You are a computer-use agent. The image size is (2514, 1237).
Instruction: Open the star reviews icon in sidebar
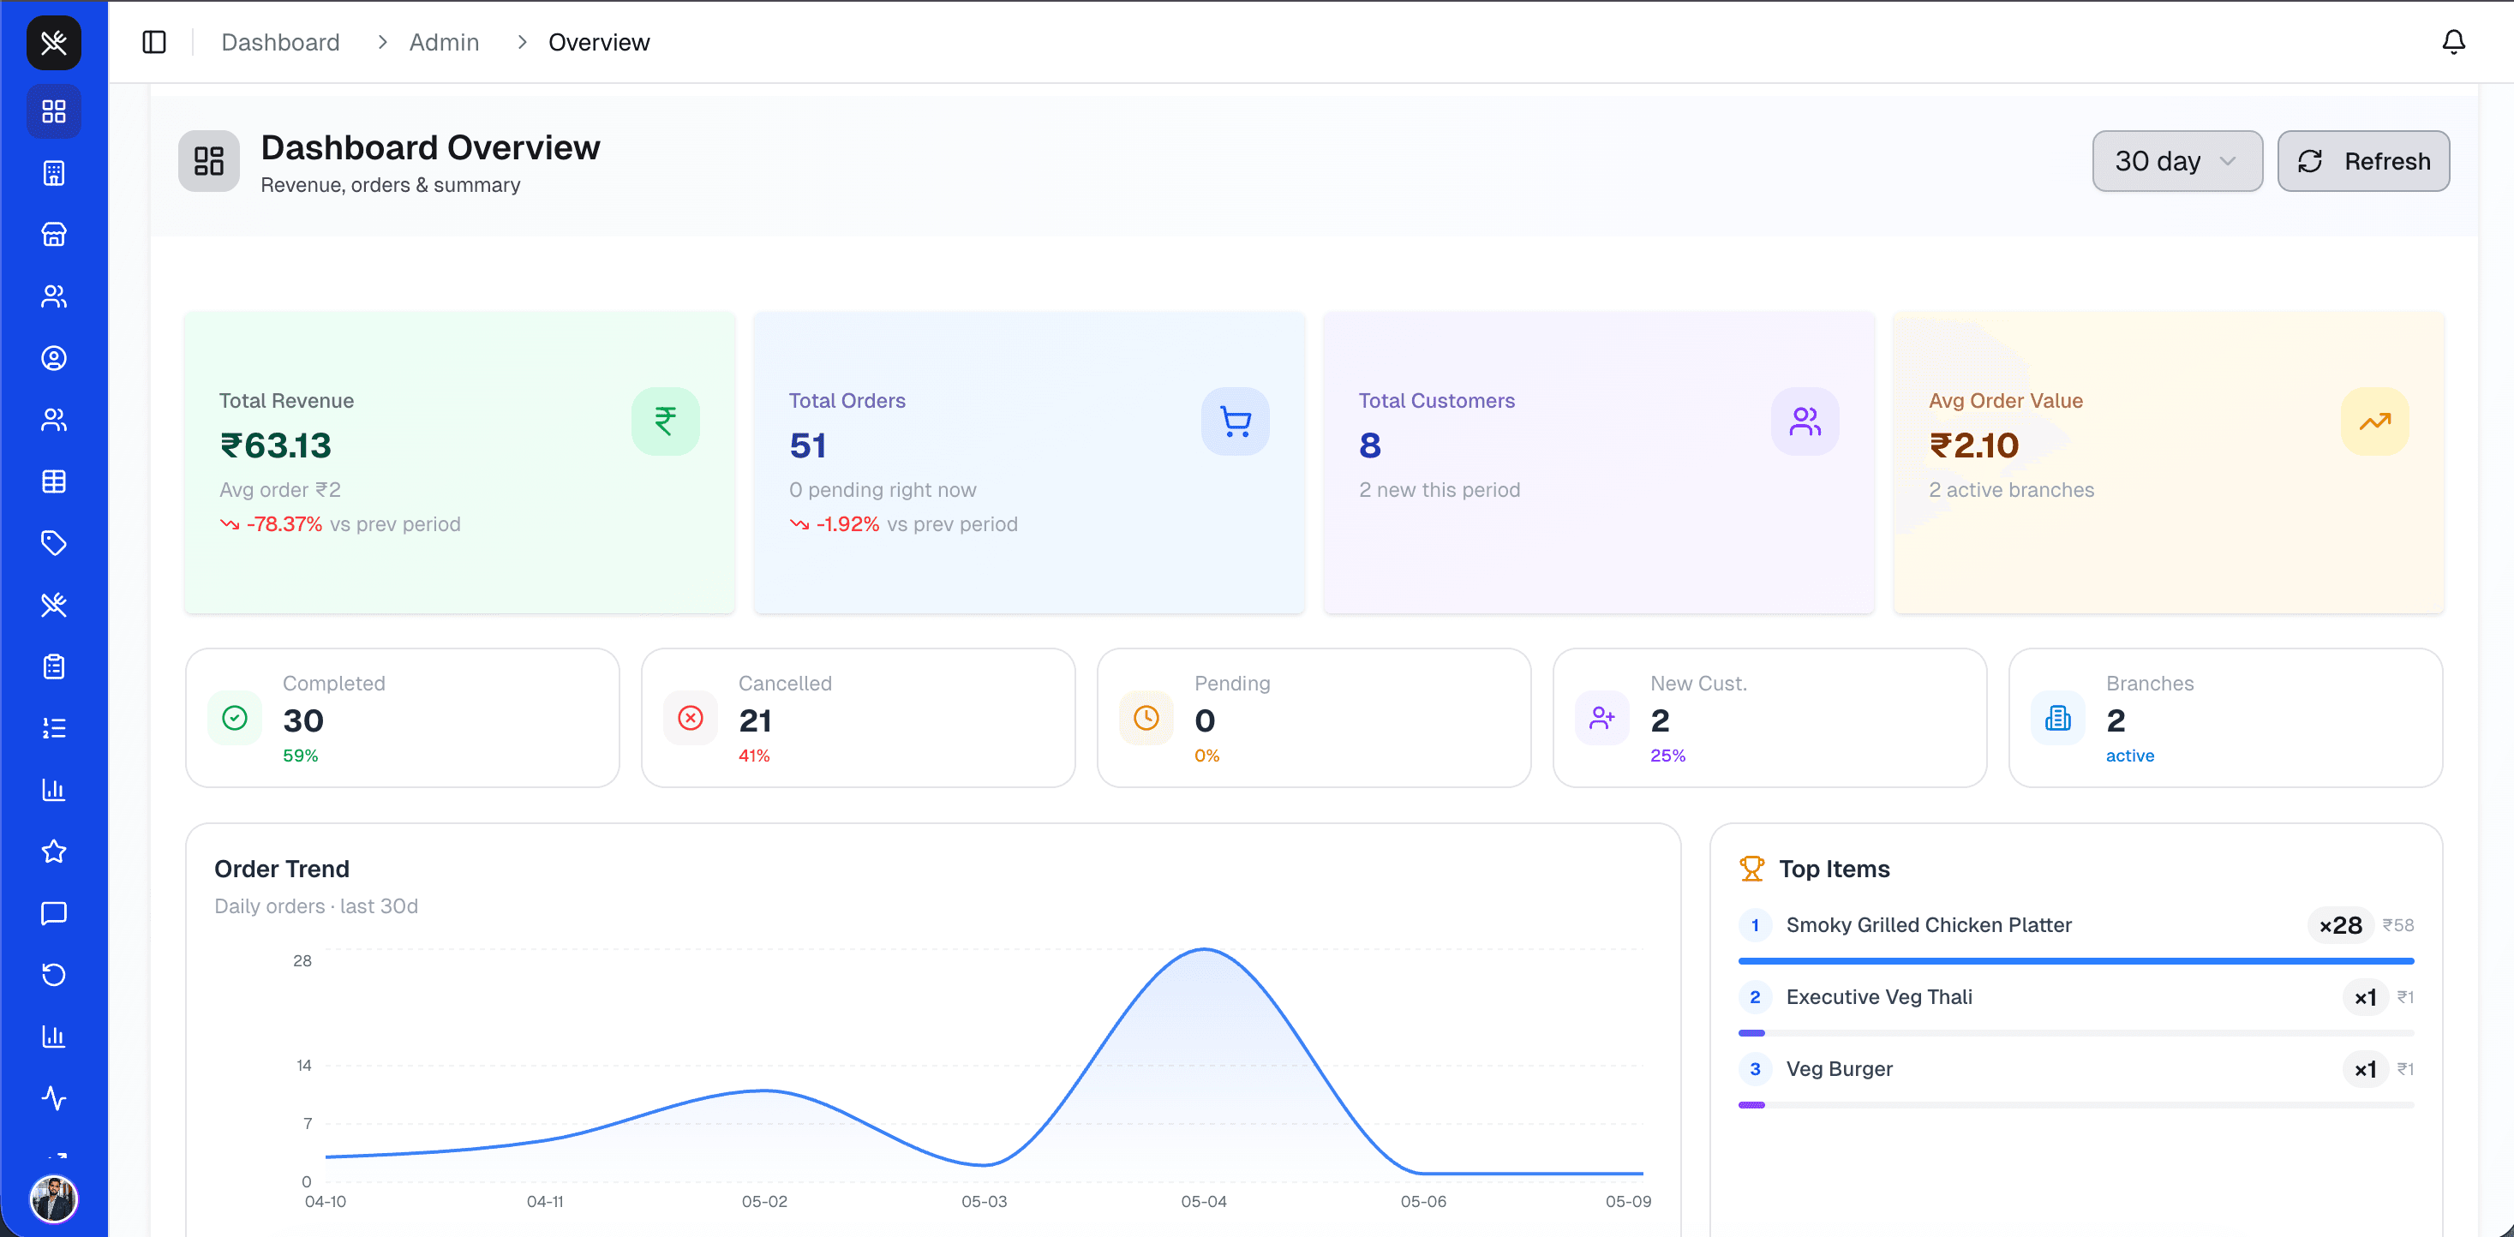(54, 852)
